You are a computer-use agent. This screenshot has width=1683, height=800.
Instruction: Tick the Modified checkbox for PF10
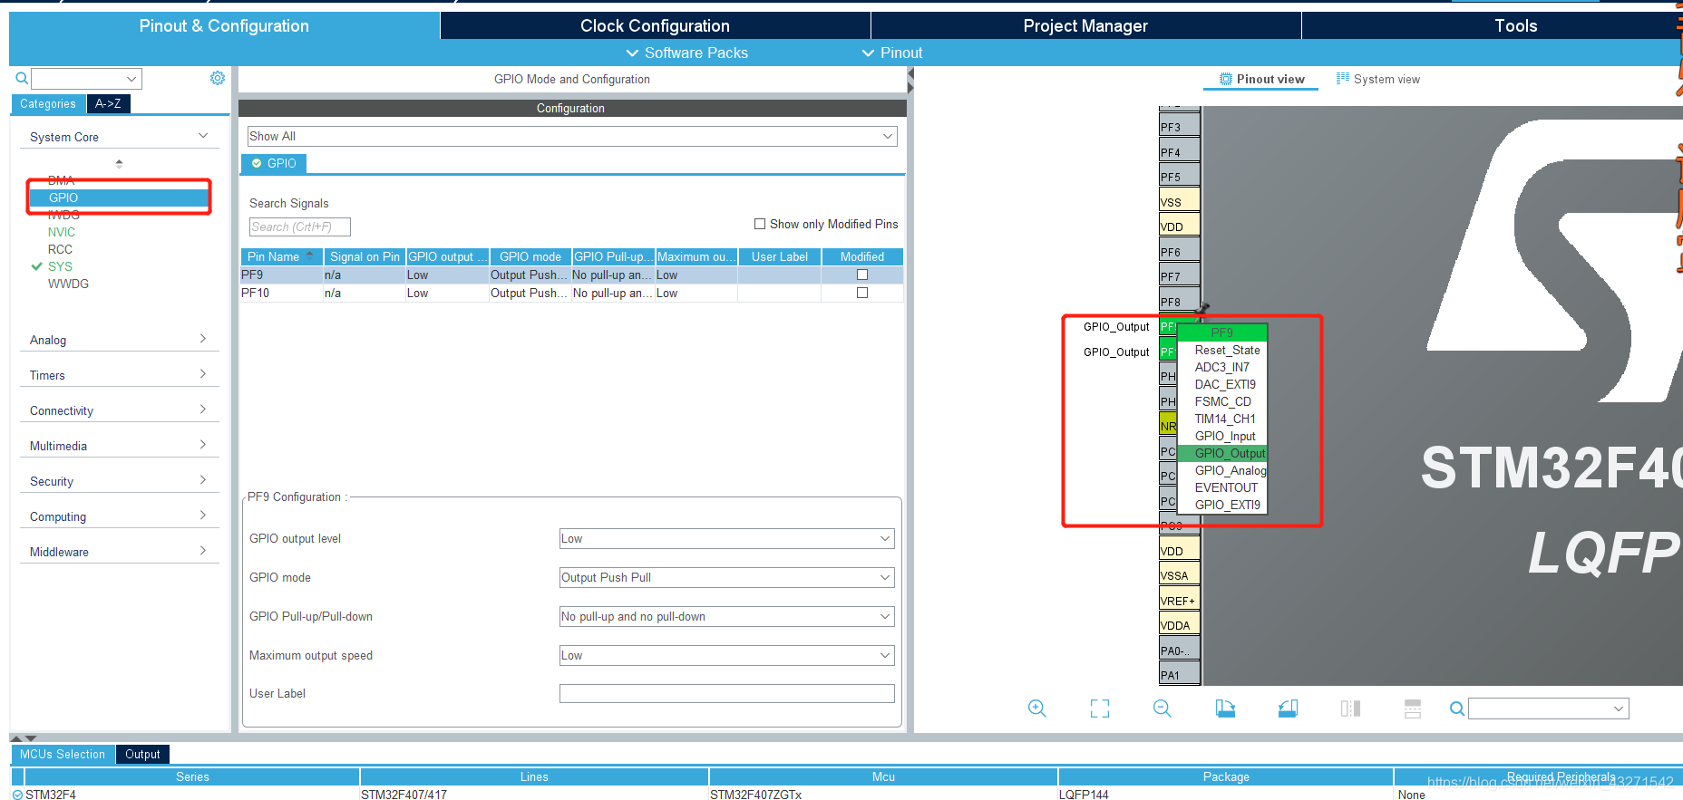coord(862,293)
